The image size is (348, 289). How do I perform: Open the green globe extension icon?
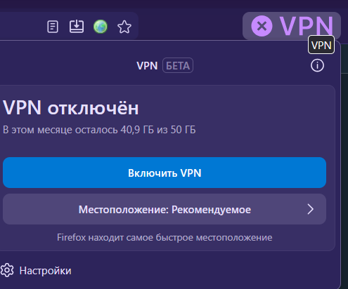point(101,27)
